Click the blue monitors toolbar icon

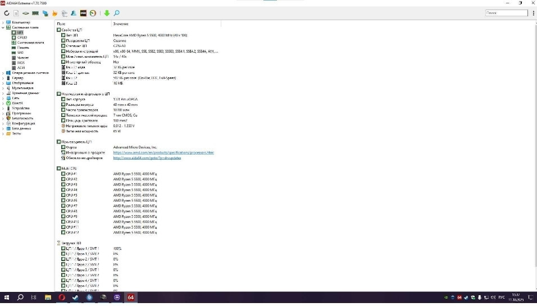tap(45, 13)
